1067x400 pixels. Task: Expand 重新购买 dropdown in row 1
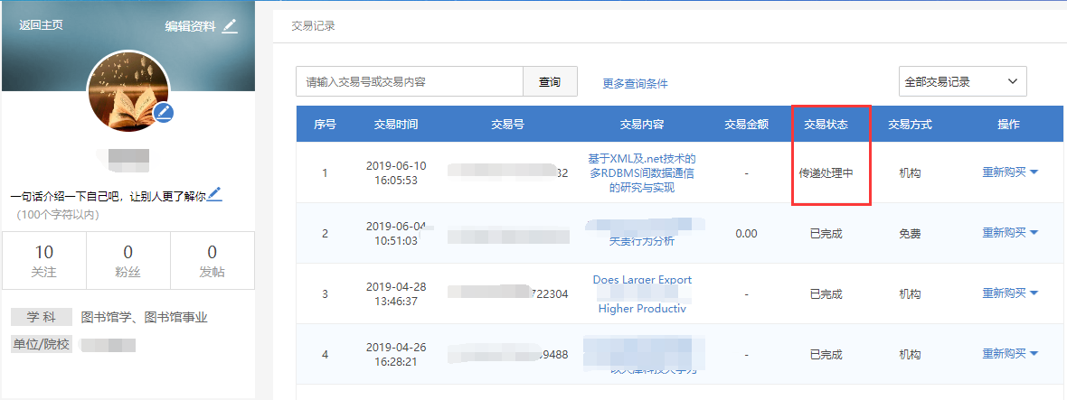(x=1009, y=172)
